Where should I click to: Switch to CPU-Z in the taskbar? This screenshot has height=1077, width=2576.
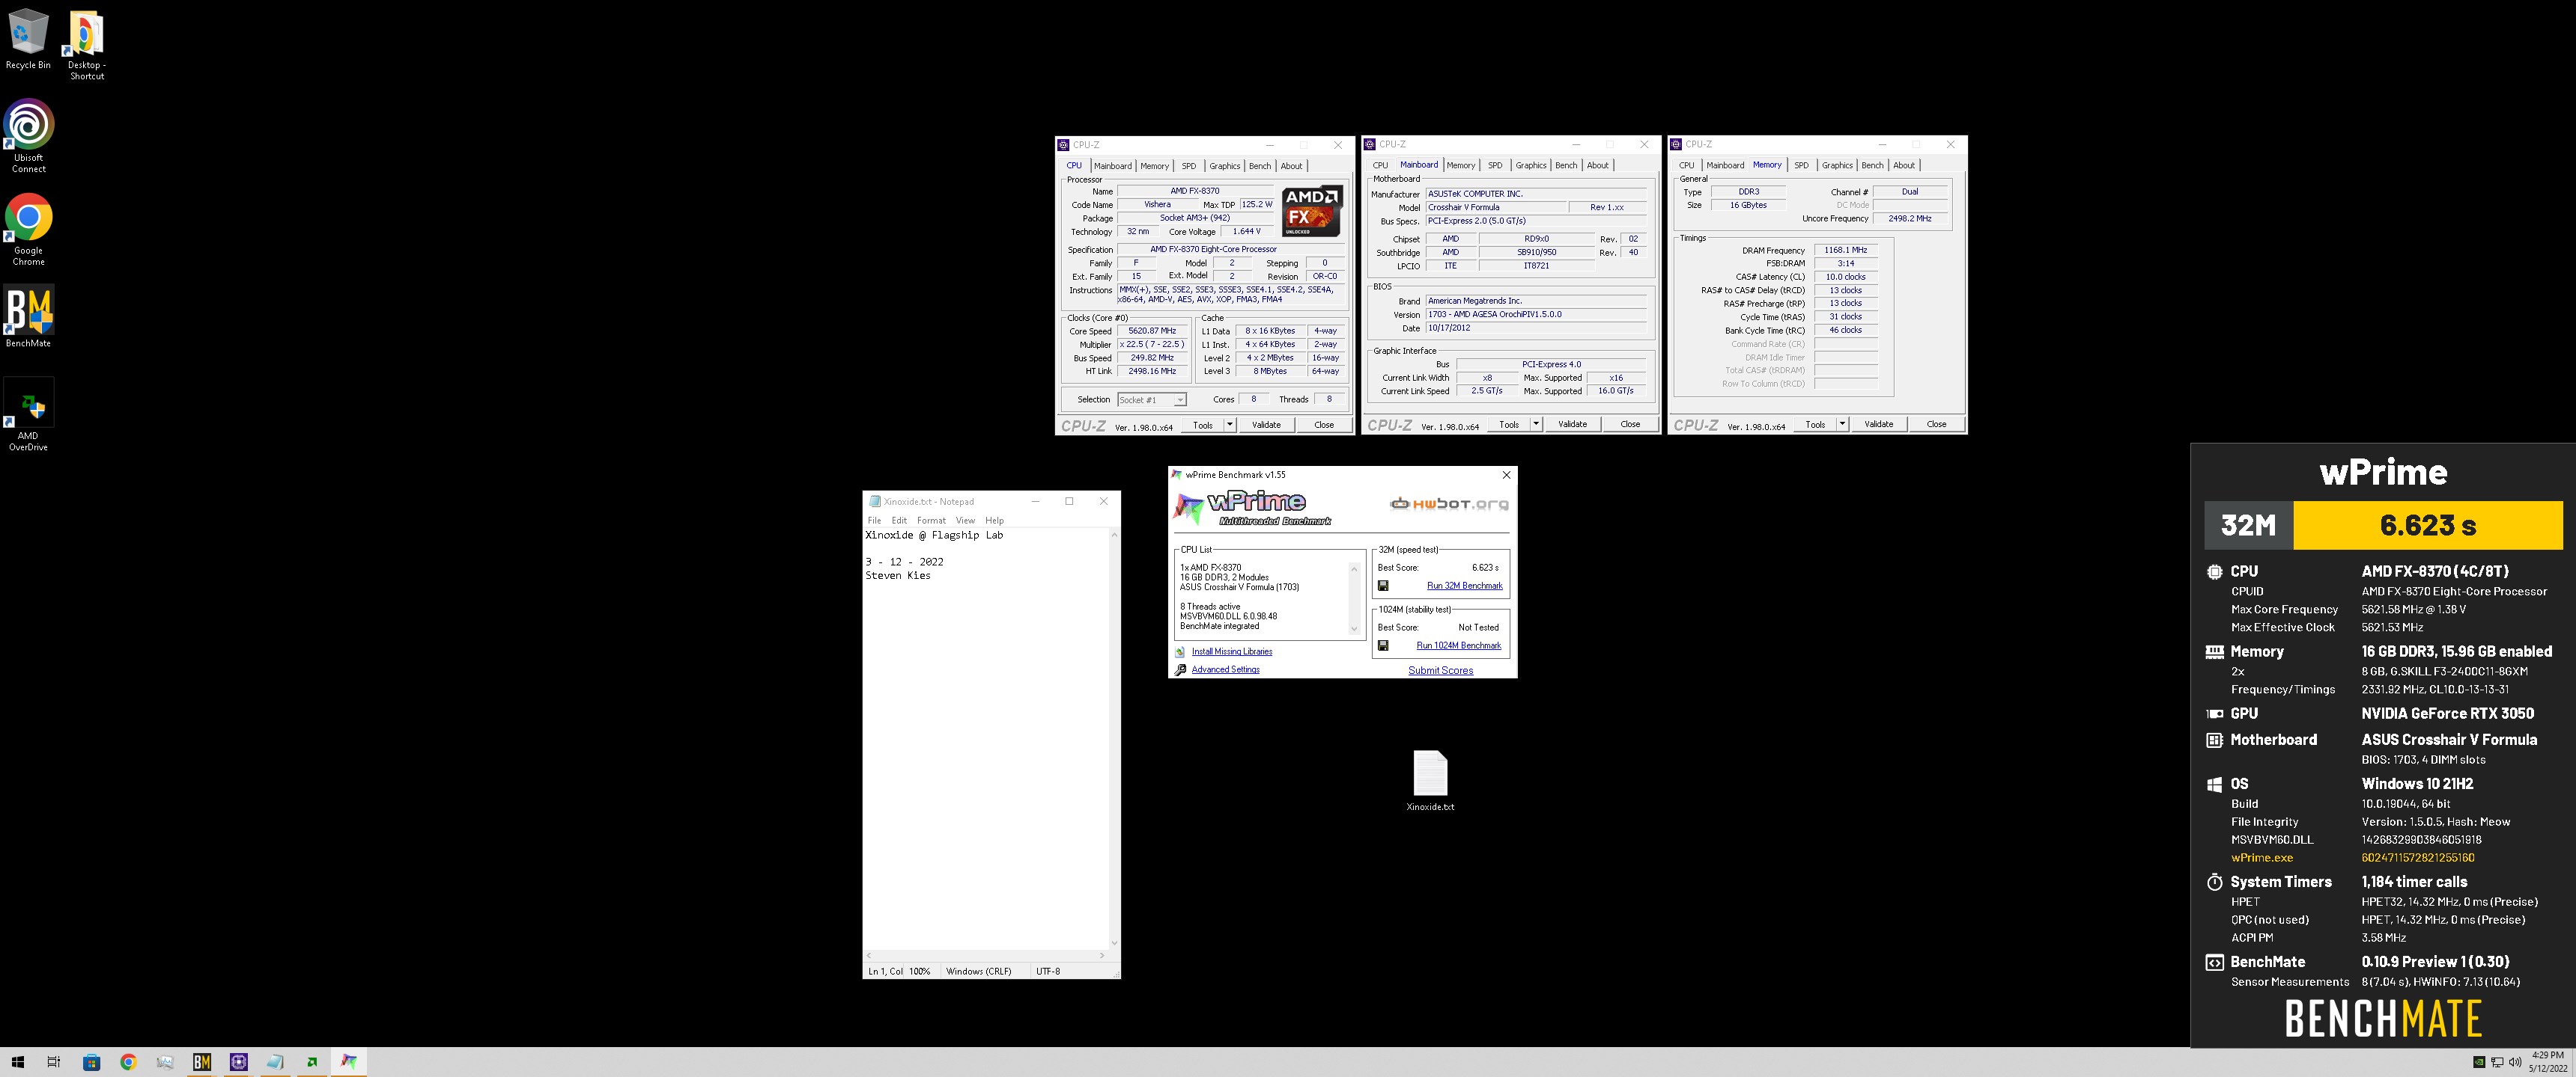[x=239, y=1062]
